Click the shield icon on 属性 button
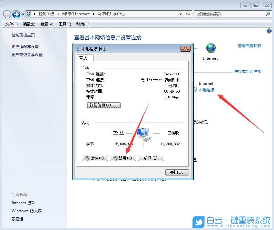The height and width of the screenshot is (230, 274). click(88, 158)
